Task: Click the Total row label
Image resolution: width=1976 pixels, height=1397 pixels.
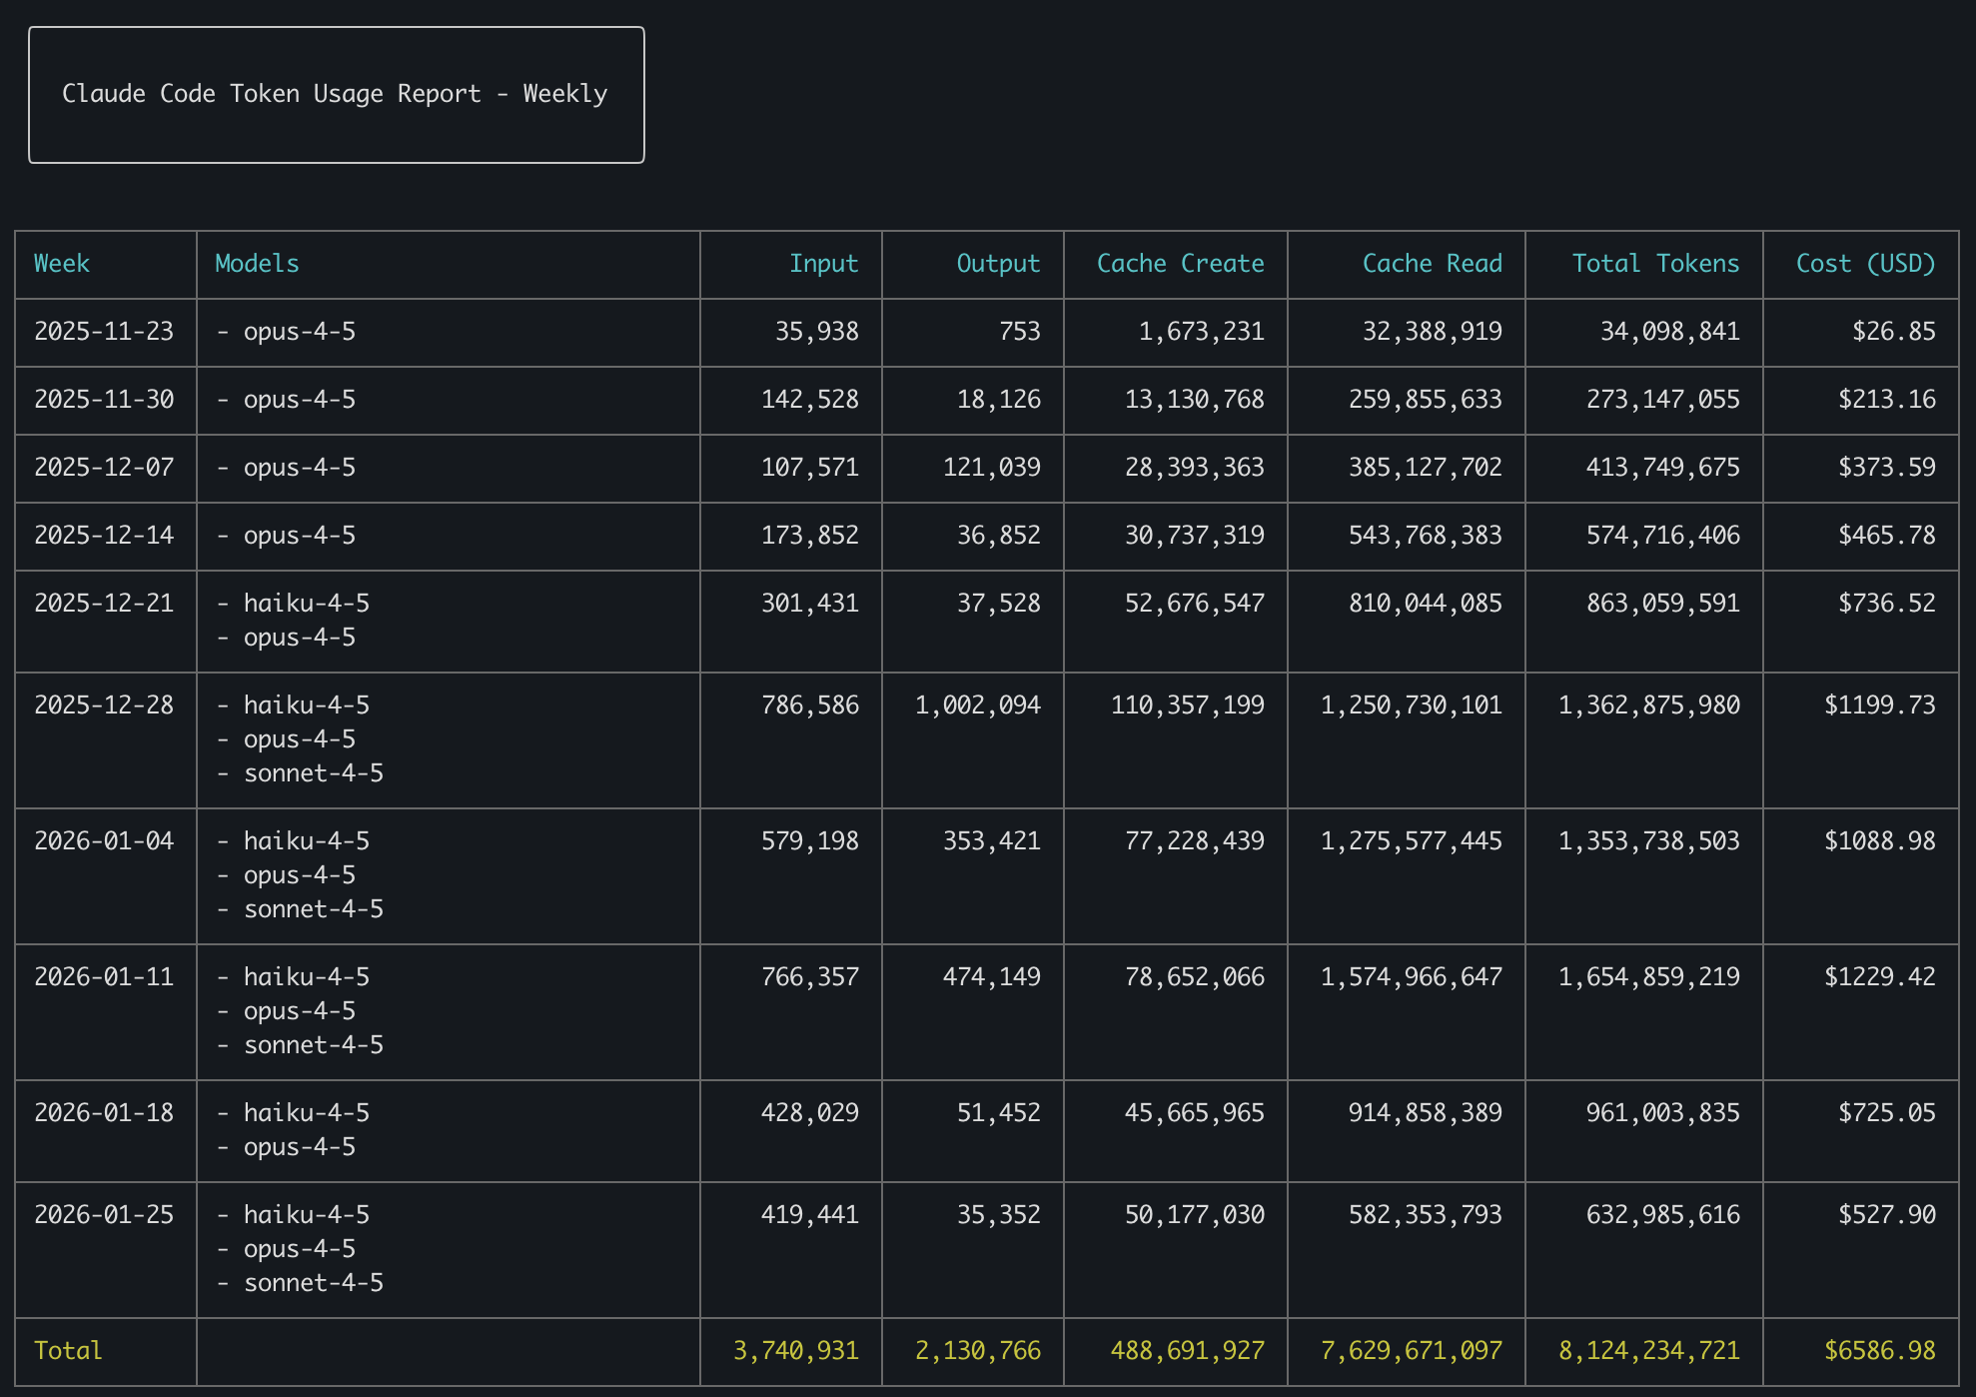Action: tap(68, 1350)
